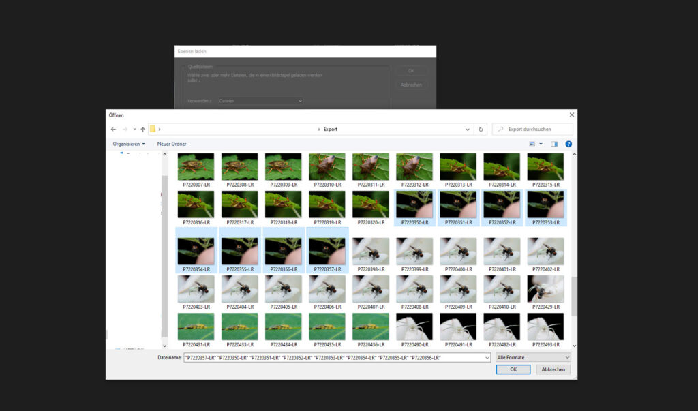The width and height of the screenshot is (698, 411).
Task: Expand the recent locations chevron beside the forward arrow
Action: click(x=134, y=129)
